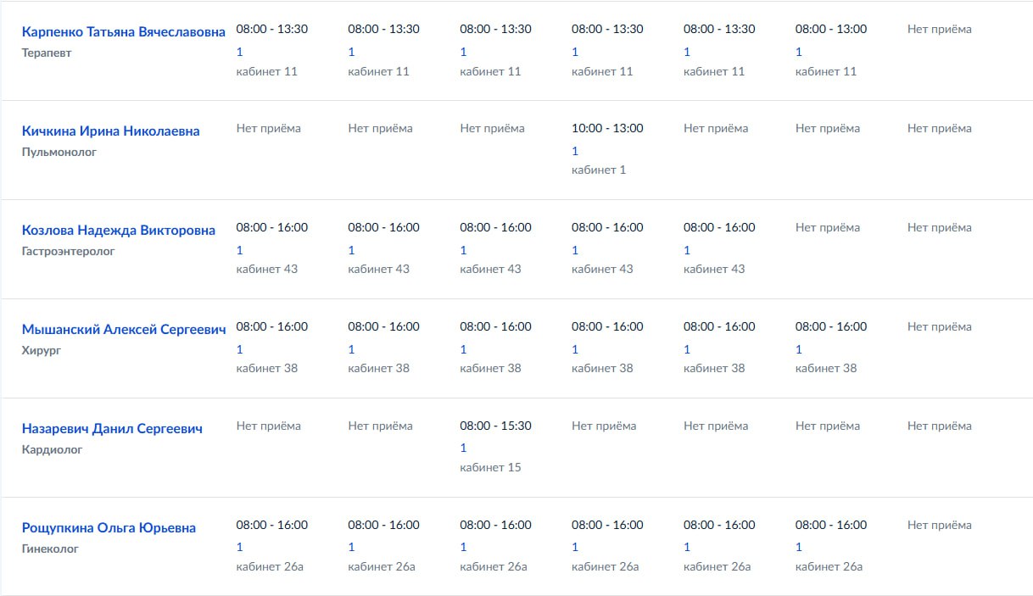Click кабинет 15 label in Назаревич row
Image resolution: width=1033 pixels, height=596 pixels.
(x=490, y=467)
